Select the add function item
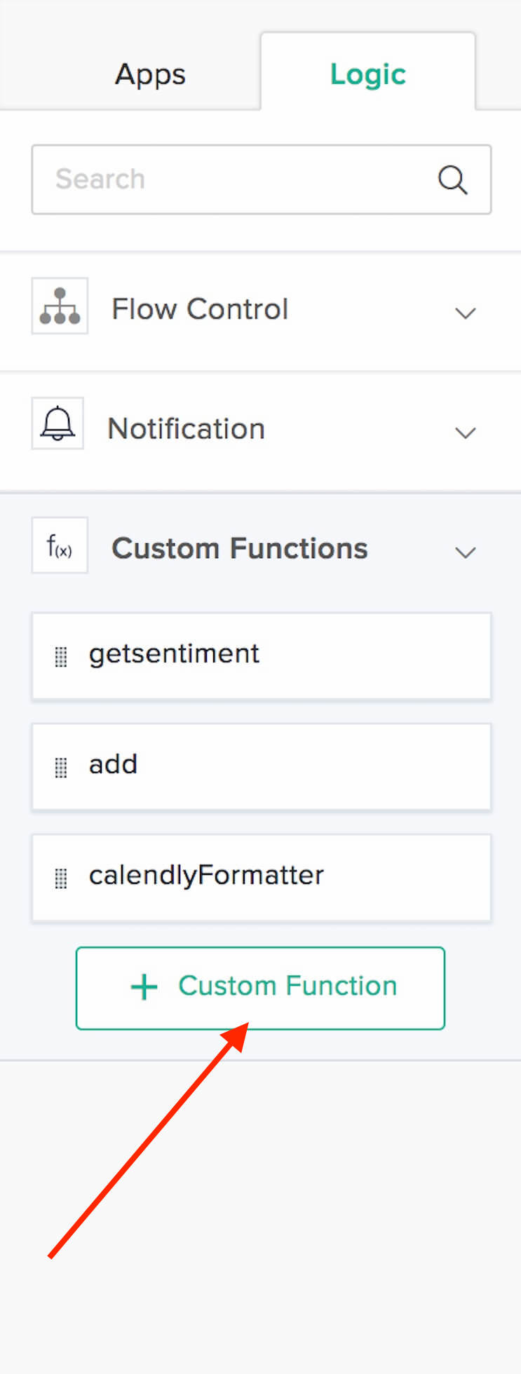The image size is (521, 1374). [x=262, y=767]
